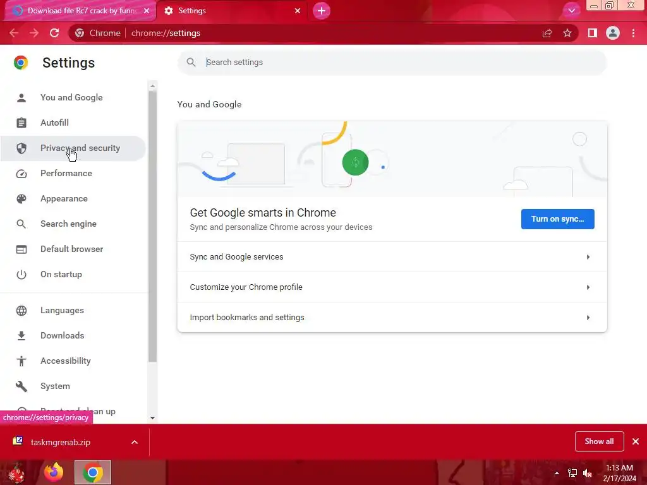Click the speedometer icon for Performance
The width and height of the screenshot is (647, 485).
click(x=21, y=174)
